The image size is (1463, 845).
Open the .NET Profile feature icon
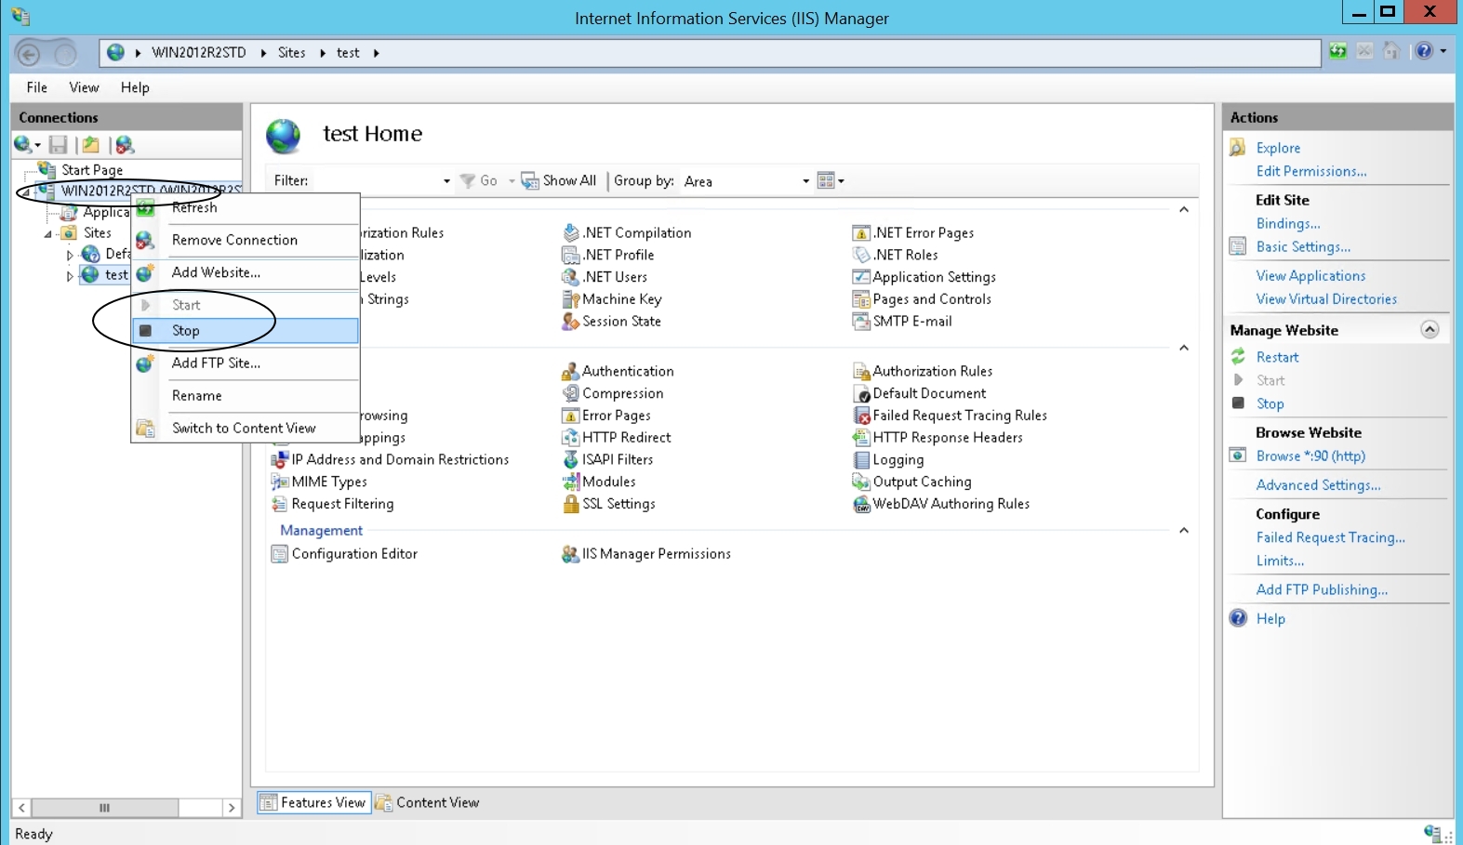(x=571, y=255)
